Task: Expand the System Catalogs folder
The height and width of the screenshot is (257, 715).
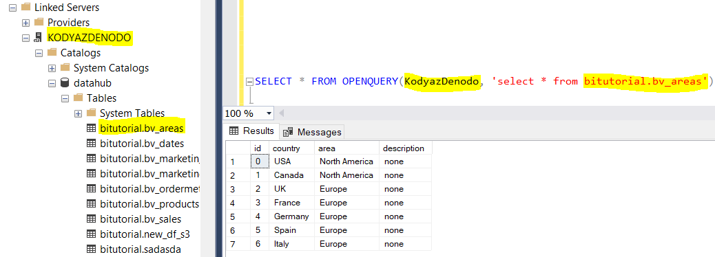Action: tap(52, 68)
